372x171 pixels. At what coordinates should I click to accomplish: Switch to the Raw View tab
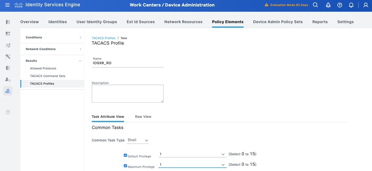coord(143,117)
